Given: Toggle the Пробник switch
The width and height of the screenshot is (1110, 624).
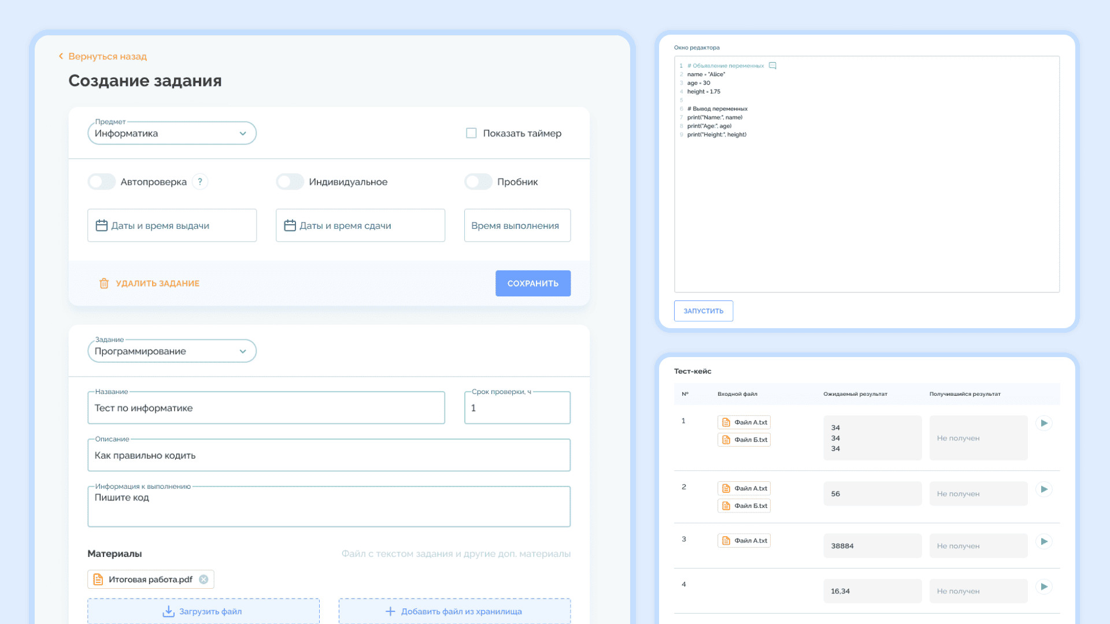Looking at the screenshot, I should (x=479, y=181).
